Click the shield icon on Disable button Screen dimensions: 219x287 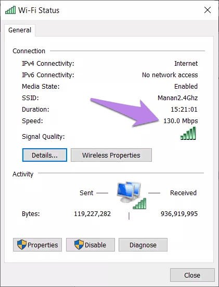point(79,245)
